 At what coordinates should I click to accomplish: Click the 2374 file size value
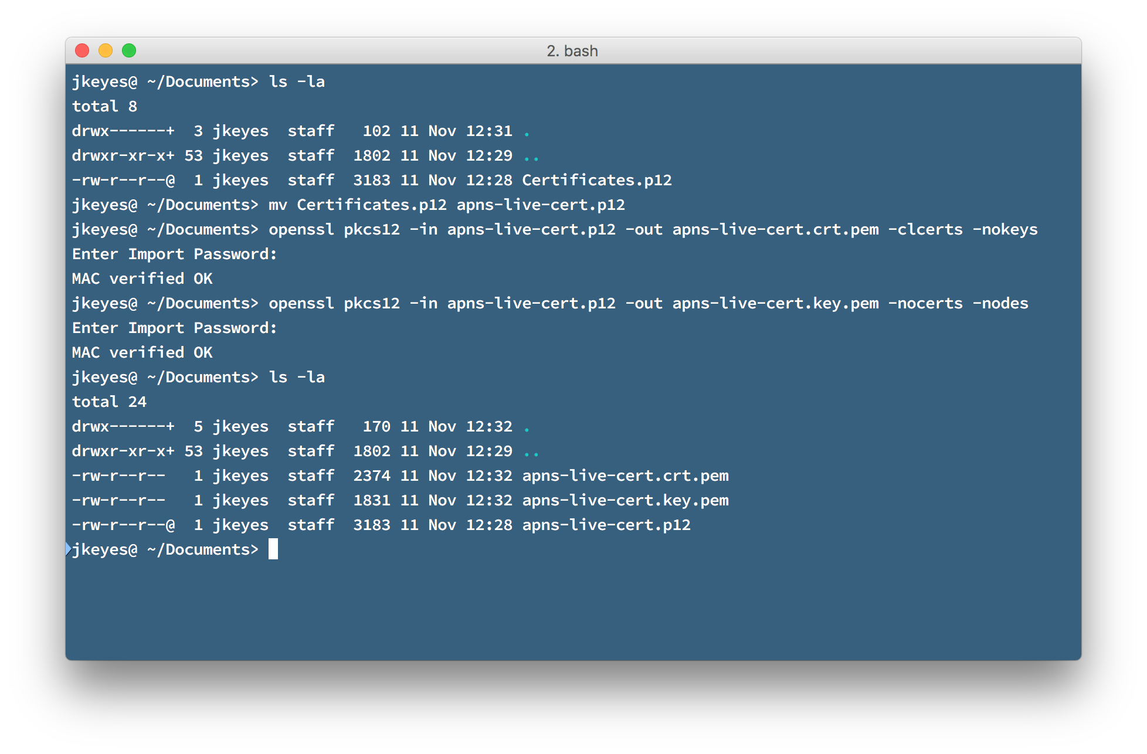pos(372,476)
